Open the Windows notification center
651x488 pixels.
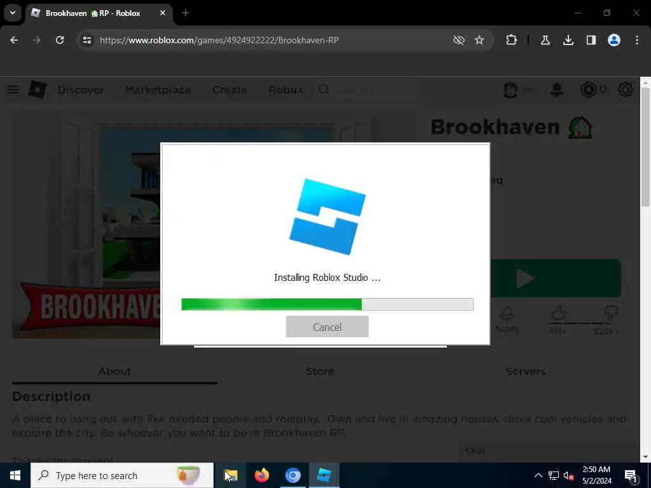(x=631, y=475)
